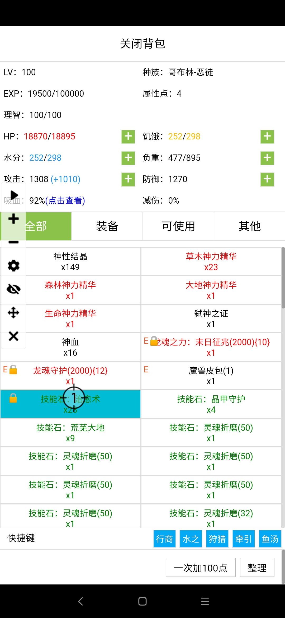Select the 可使用 tab
The image size is (285, 618).
pyautogui.click(x=178, y=226)
